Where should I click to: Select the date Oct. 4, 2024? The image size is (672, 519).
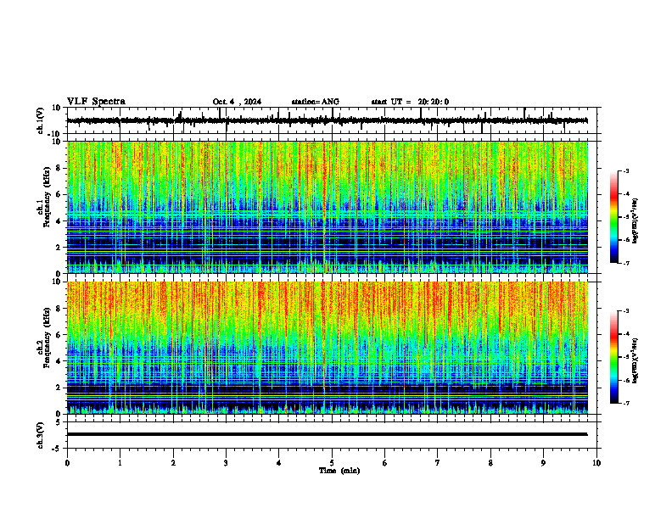pyautogui.click(x=237, y=102)
